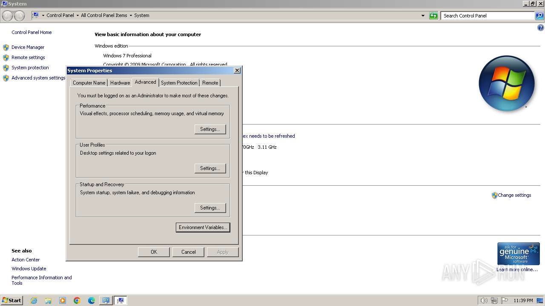Switch to the Computer Name tab
The height and width of the screenshot is (306, 545).
coord(89,83)
